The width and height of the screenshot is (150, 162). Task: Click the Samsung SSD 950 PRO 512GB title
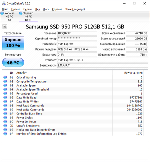click(75, 27)
